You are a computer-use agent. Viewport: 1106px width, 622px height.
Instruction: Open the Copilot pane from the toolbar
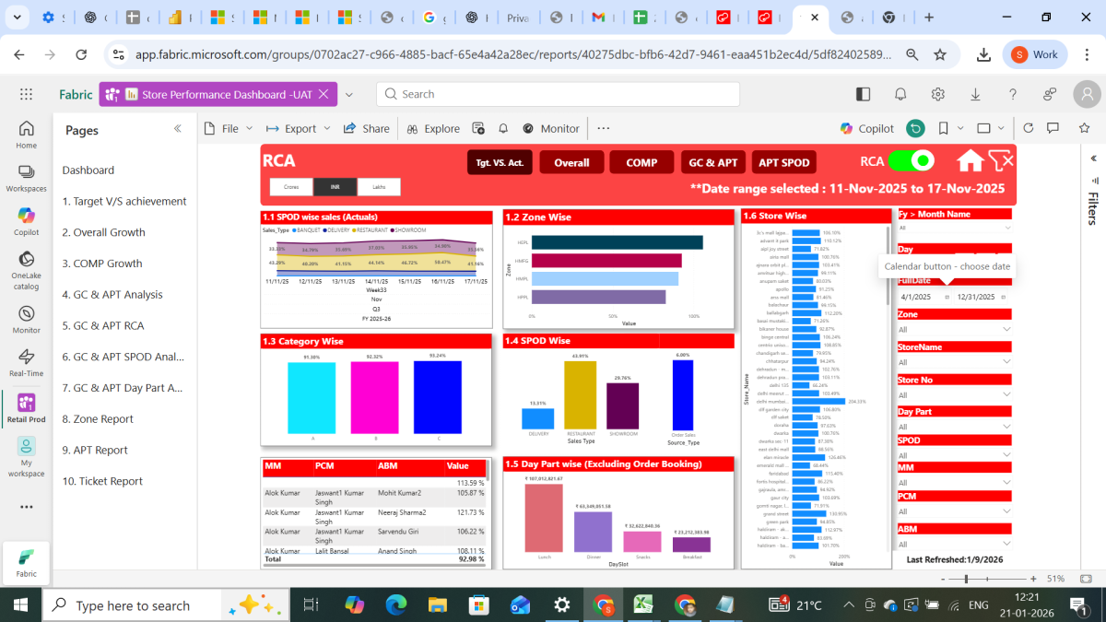point(866,129)
